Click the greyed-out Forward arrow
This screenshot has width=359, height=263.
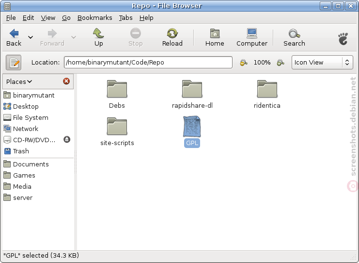coord(52,37)
